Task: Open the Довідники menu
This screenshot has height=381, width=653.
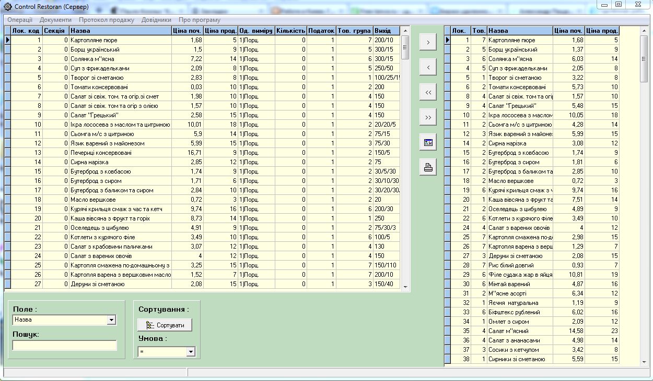Action: [156, 20]
